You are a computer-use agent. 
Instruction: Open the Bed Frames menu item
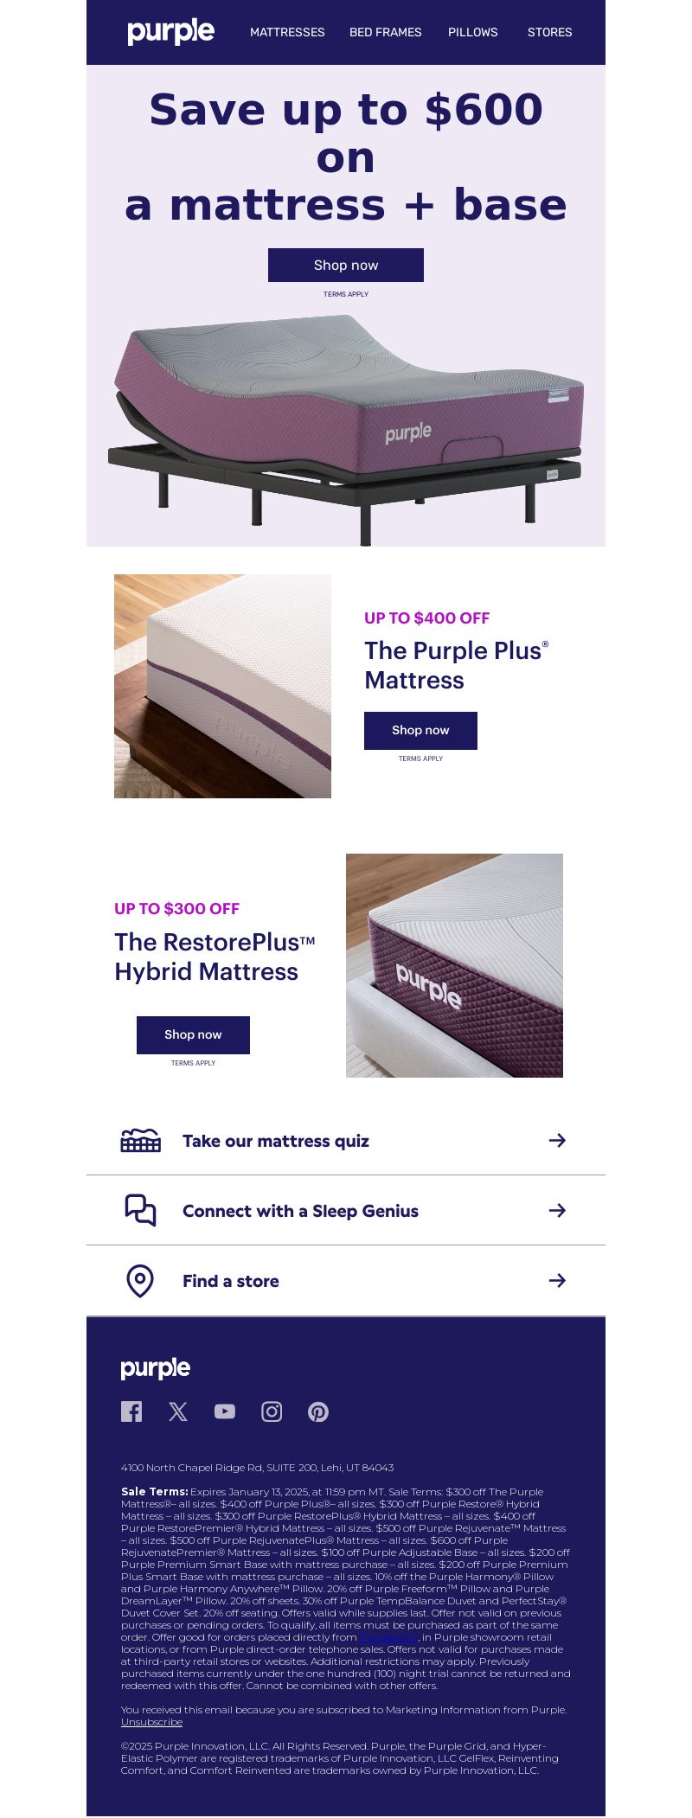pyautogui.click(x=386, y=32)
